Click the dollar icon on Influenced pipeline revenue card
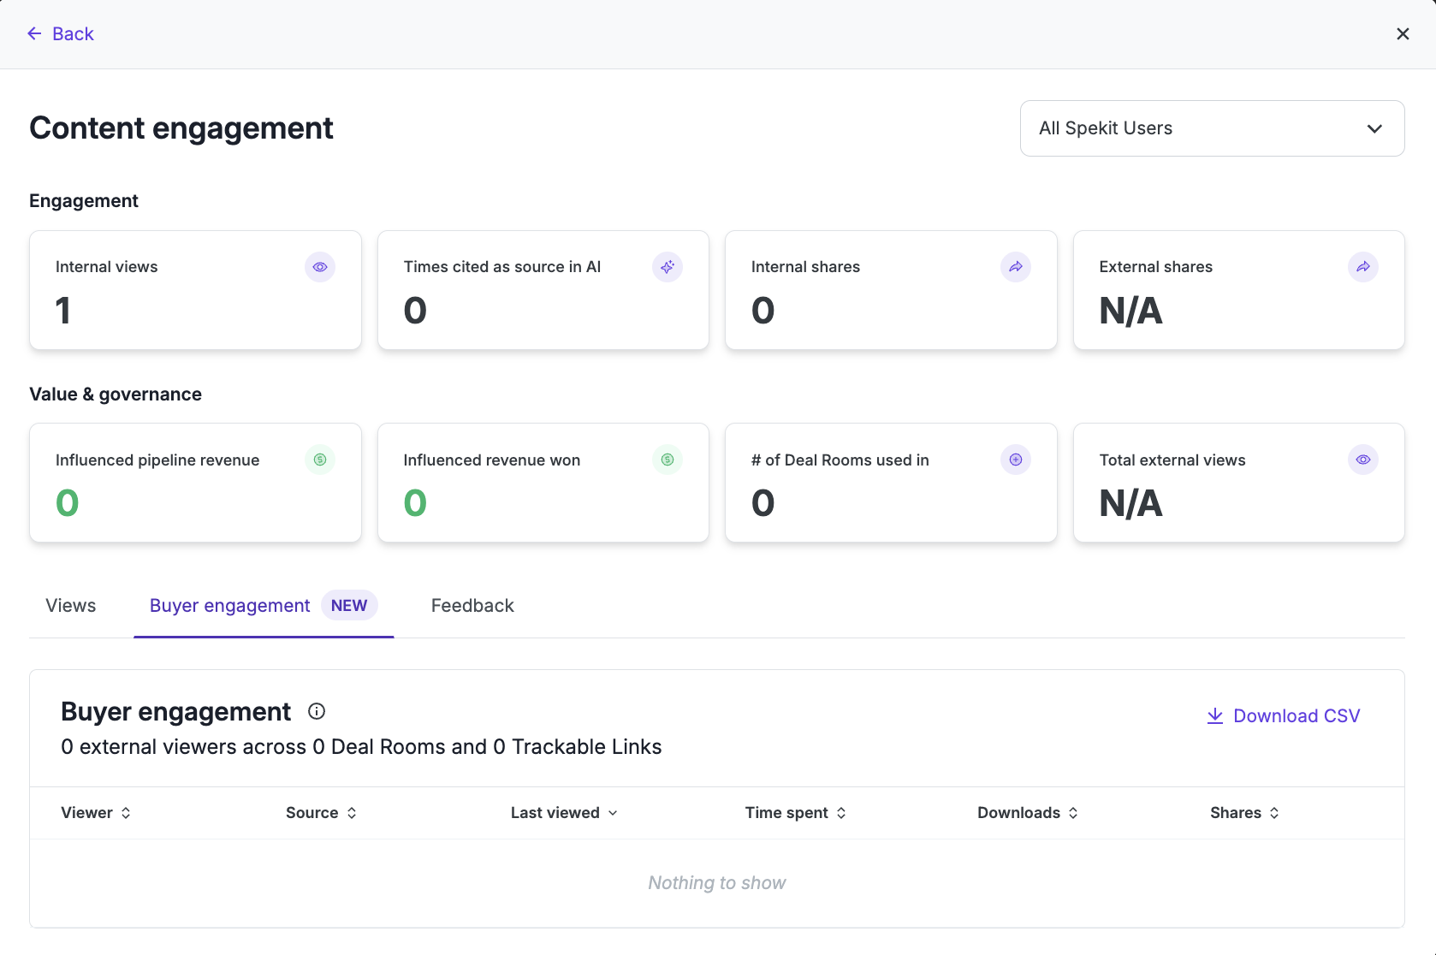 point(320,460)
